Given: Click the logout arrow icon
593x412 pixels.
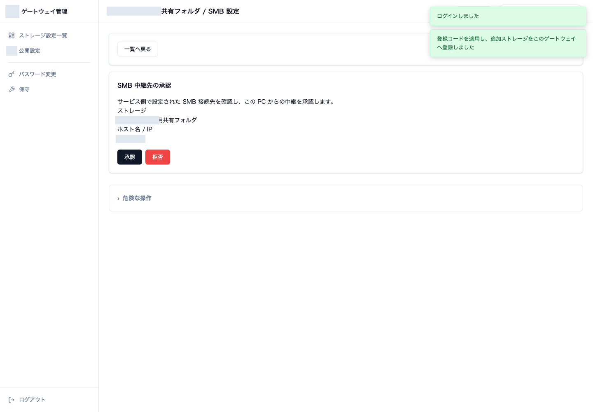Looking at the screenshot, I should pos(12,400).
